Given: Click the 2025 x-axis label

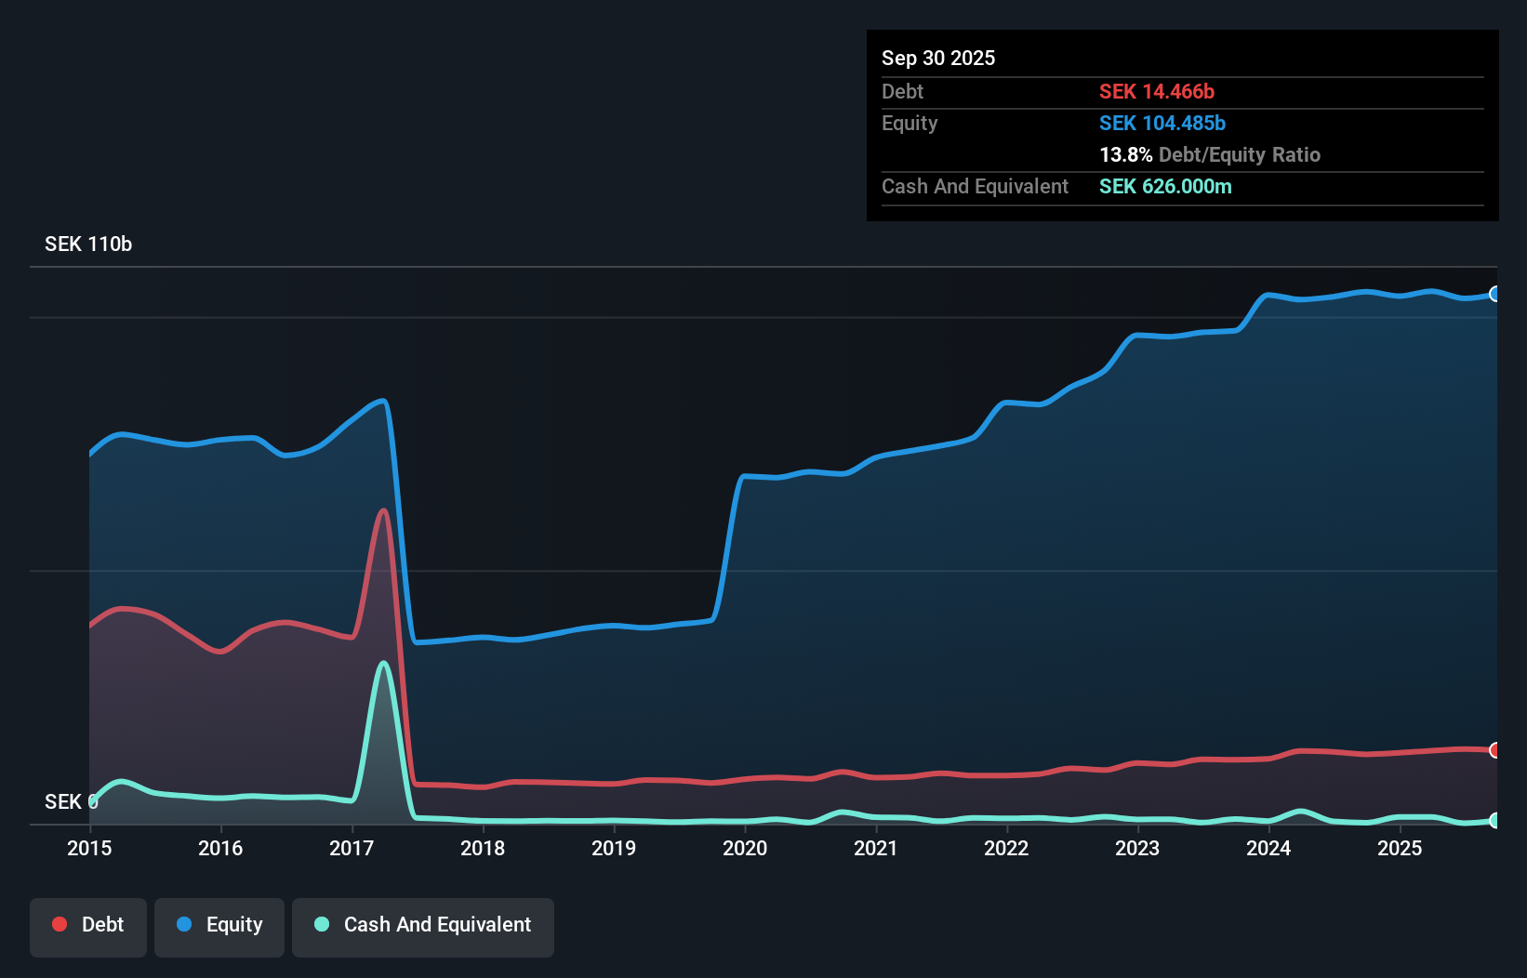Looking at the screenshot, I should (x=1400, y=848).
